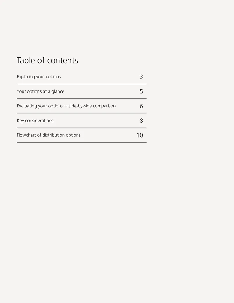Click divider line below "Your options at a glance"

tap(82, 99)
